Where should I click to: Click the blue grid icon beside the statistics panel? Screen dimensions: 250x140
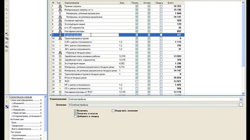(7, 107)
